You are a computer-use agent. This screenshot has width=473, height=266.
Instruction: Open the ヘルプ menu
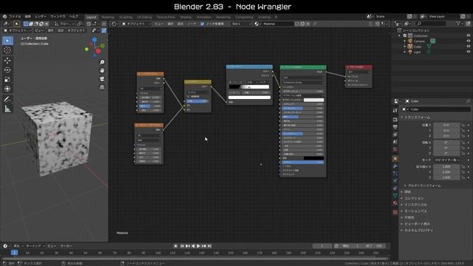[74, 16]
